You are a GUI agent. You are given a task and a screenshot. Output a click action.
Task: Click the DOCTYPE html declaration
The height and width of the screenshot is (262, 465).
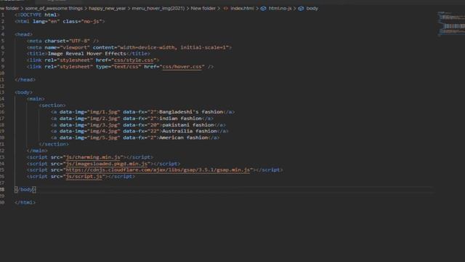37,15
